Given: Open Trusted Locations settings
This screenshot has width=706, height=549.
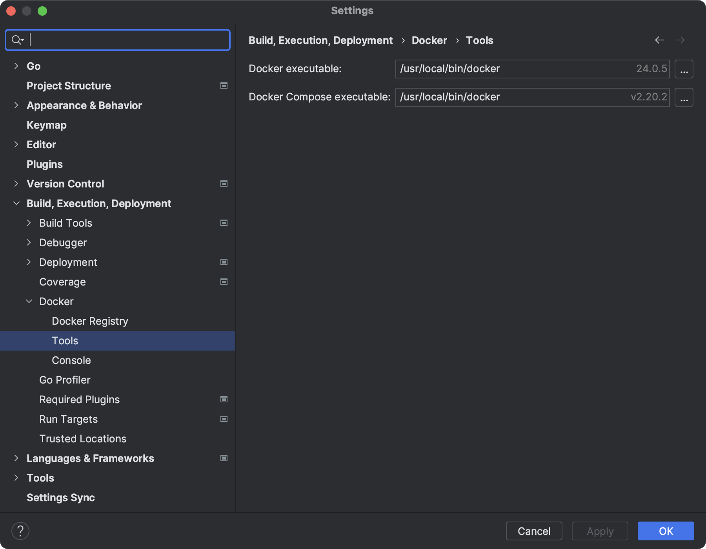Looking at the screenshot, I should click(83, 439).
